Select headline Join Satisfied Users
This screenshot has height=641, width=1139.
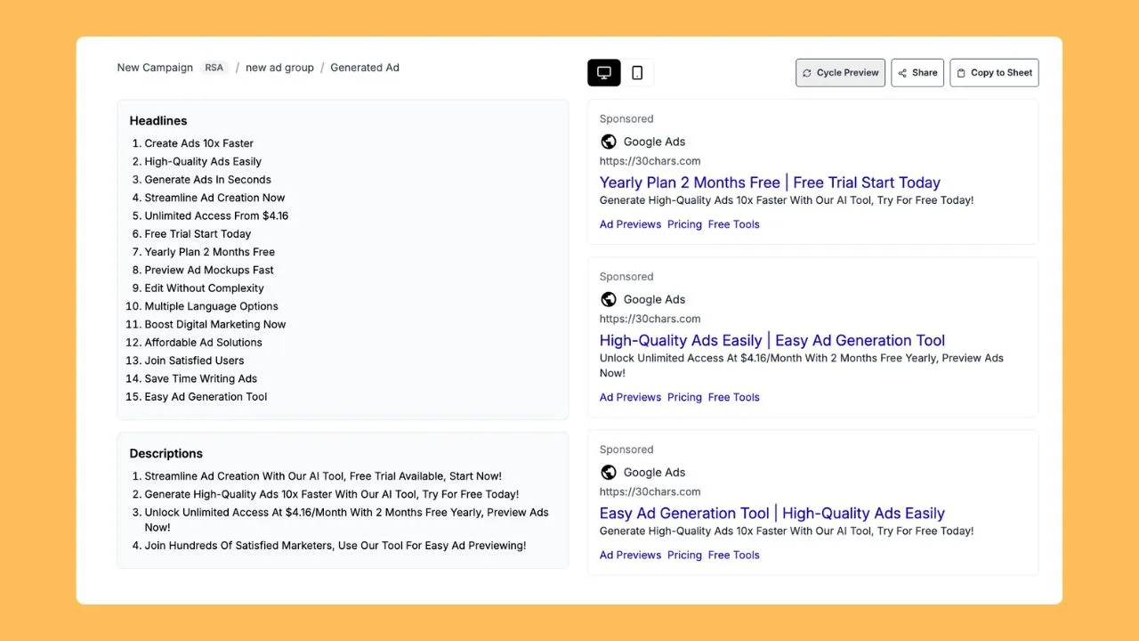coord(194,361)
